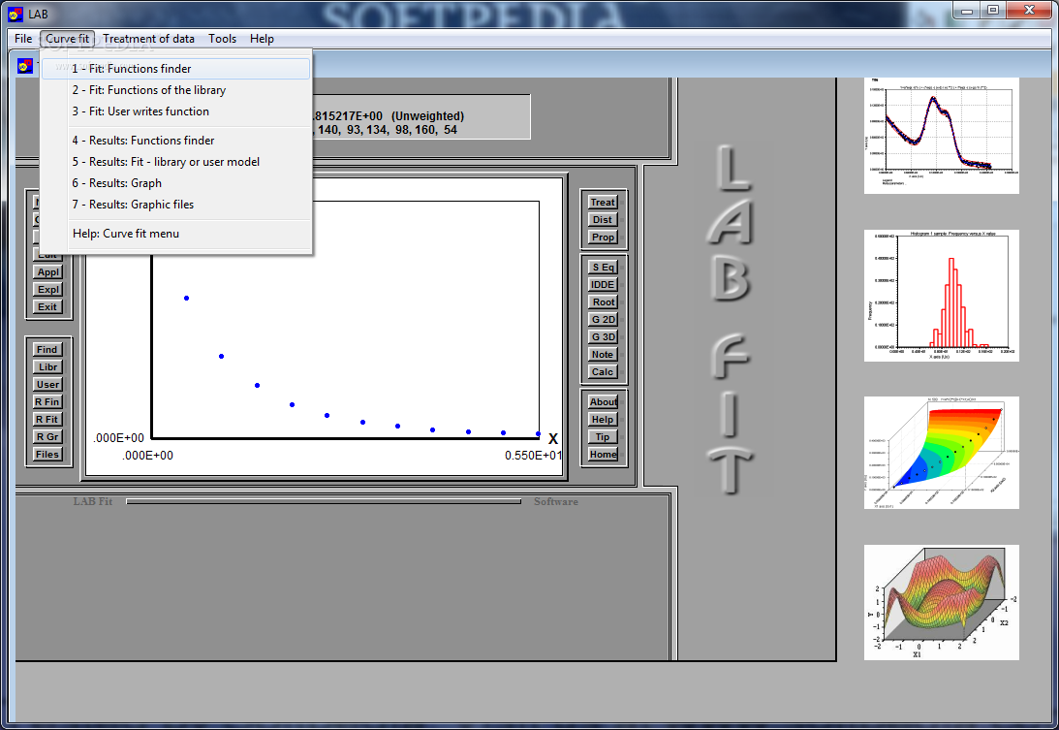Click the User button
Screen dimensions: 1059x730
point(47,385)
